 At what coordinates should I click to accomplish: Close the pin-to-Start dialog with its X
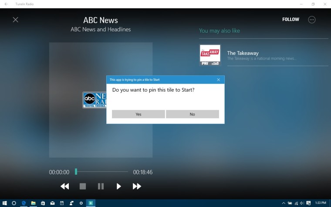[x=219, y=80]
